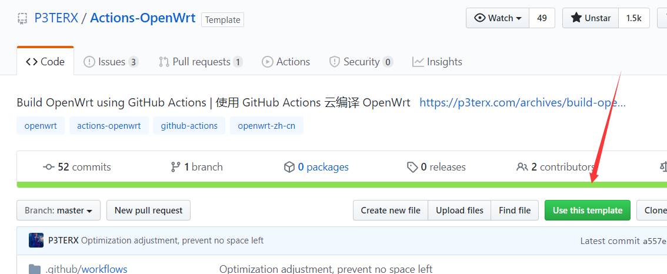The height and width of the screenshot is (274, 667).
Task: Open the p3terx.com archives link
Action: 523,102
